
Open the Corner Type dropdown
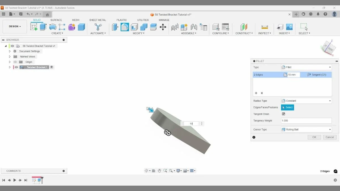[306, 129]
